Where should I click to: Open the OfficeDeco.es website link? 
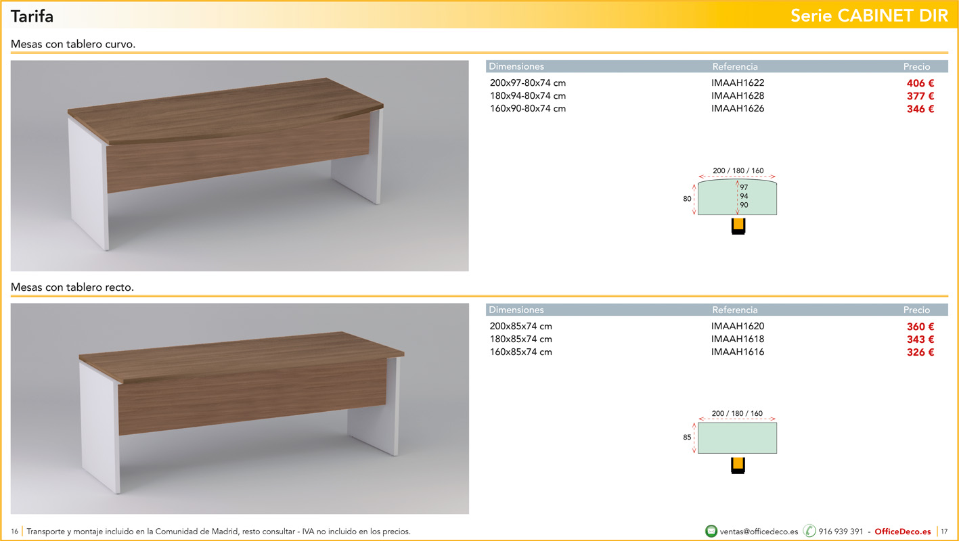903,532
